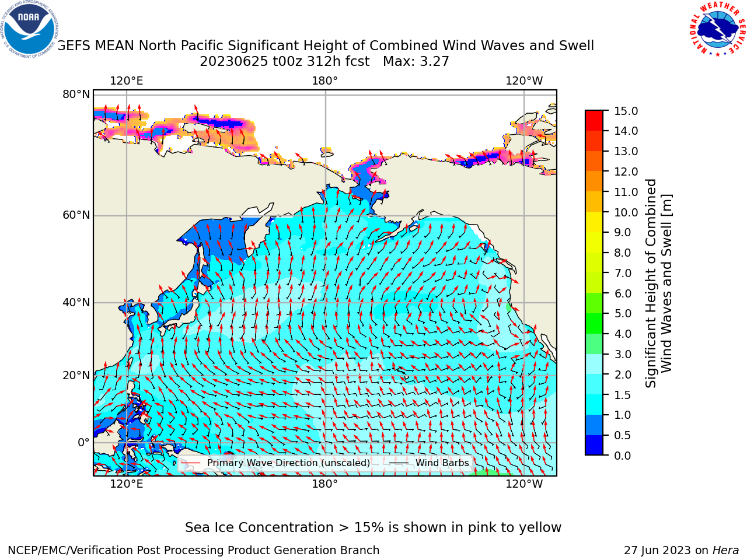Click the bottom axis label '120°W'
The image size is (747, 560).
524,484
